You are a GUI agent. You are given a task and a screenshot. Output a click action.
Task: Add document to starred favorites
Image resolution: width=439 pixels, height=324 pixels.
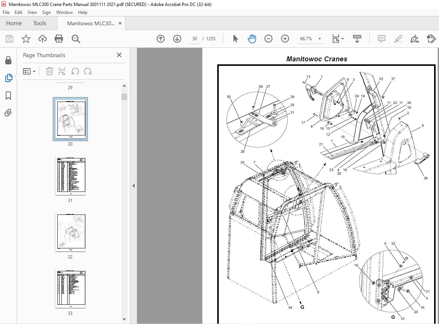26,39
